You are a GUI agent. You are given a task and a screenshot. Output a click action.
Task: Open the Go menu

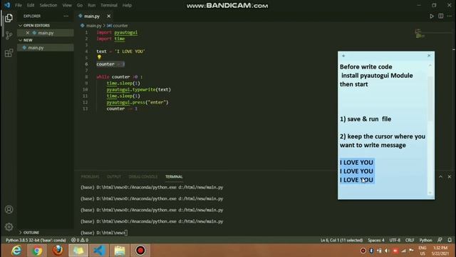coord(80,5)
